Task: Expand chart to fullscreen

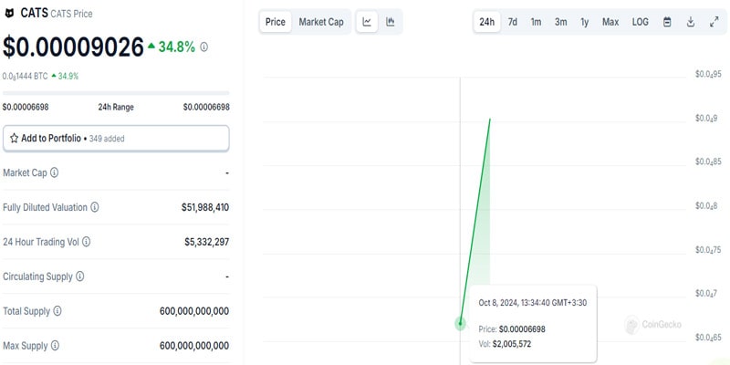Action: (714, 22)
